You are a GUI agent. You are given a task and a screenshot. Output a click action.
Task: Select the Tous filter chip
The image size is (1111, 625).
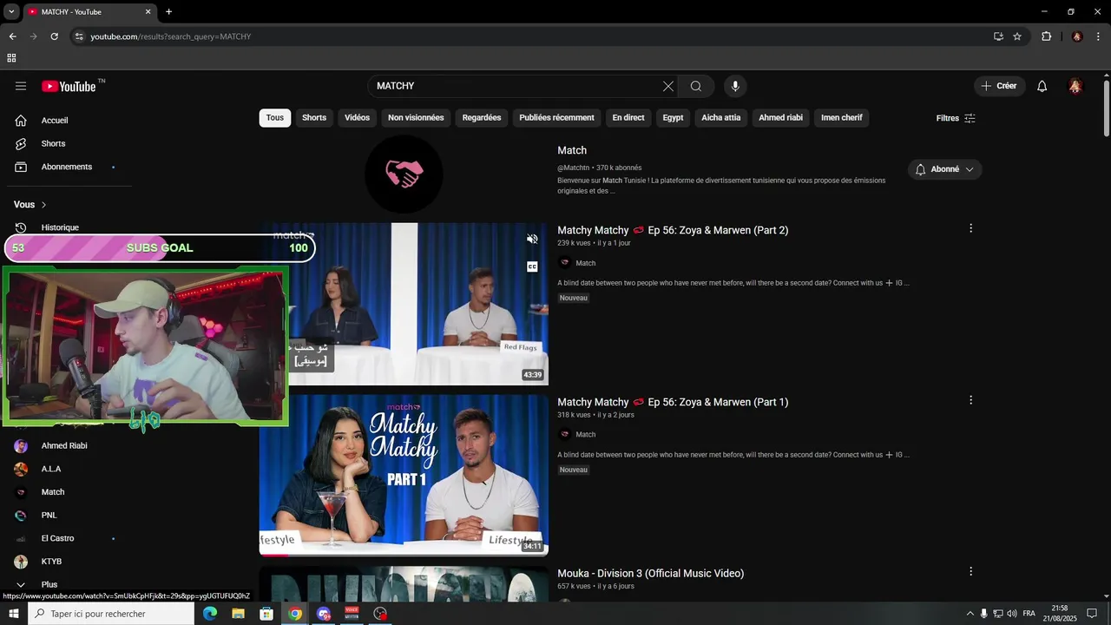(x=275, y=118)
